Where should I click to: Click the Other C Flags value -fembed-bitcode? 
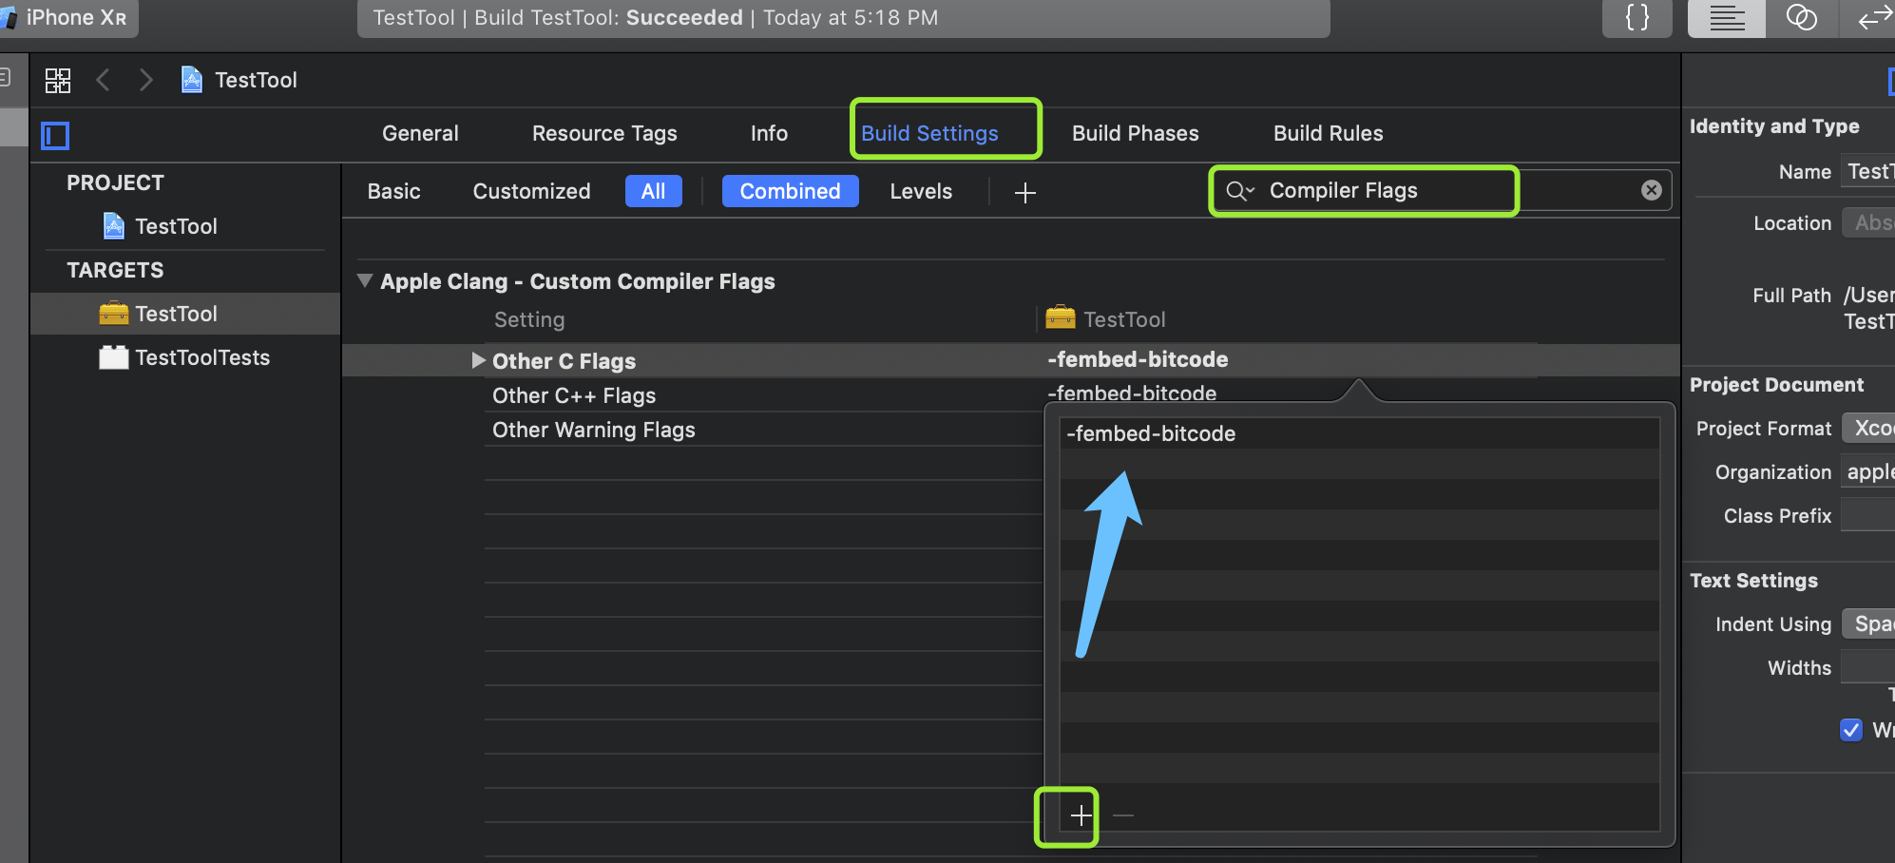(1138, 359)
